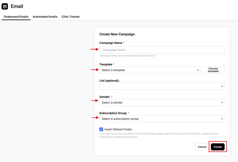Select the Ondemand Emails tab

tap(16, 17)
